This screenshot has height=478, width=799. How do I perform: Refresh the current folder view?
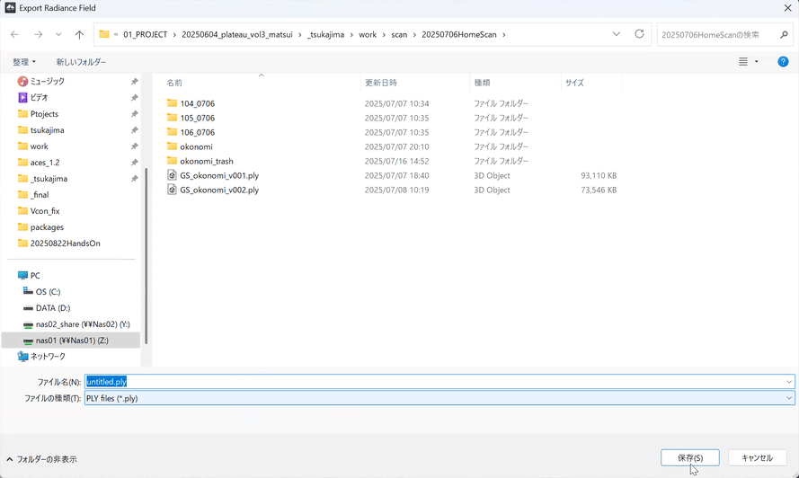pyautogui.click(x=639, y=34)
